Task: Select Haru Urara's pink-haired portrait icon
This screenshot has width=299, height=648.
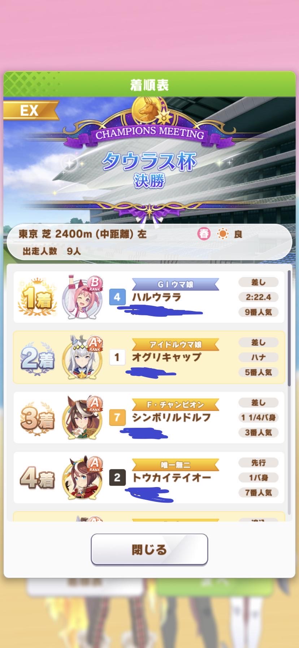Action: (x=82, y=297)
